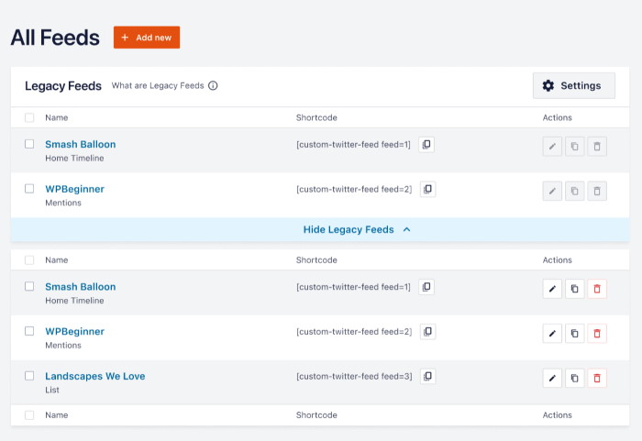Duplicate the Landscapes We Love feed
The image size is (642, 441).
click(575, 378)
